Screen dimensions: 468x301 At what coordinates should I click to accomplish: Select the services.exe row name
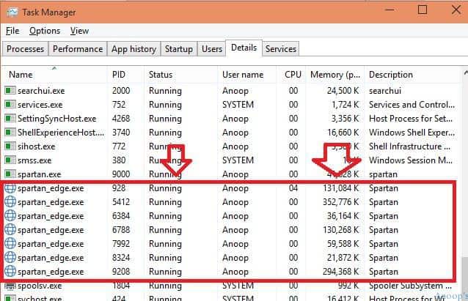(40, 105)
